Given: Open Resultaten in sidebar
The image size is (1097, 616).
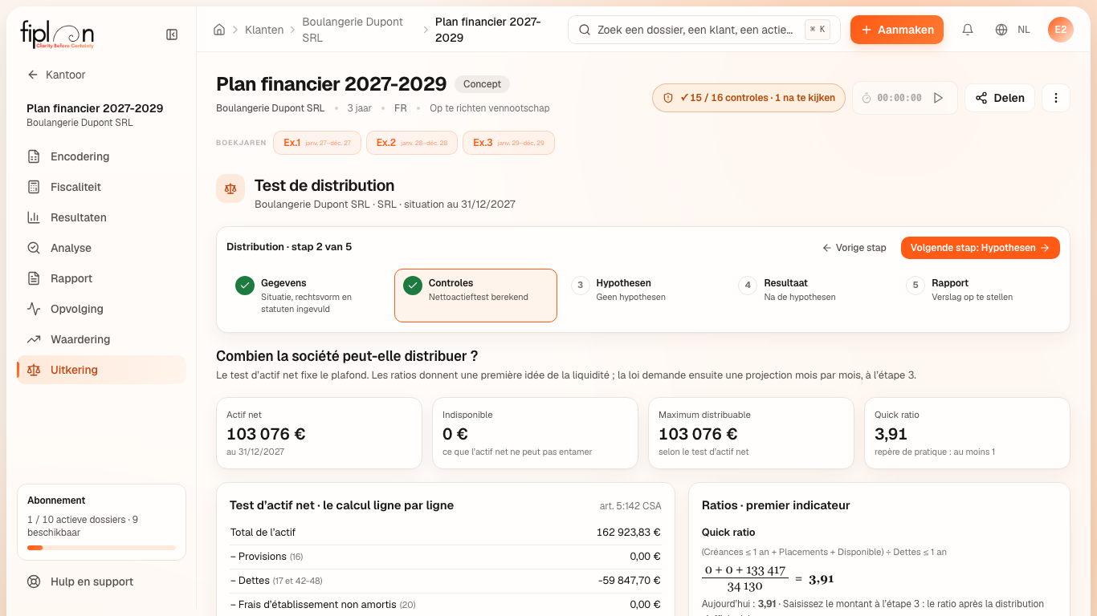Looking at the screenshot, I should [x=101, y=217].
